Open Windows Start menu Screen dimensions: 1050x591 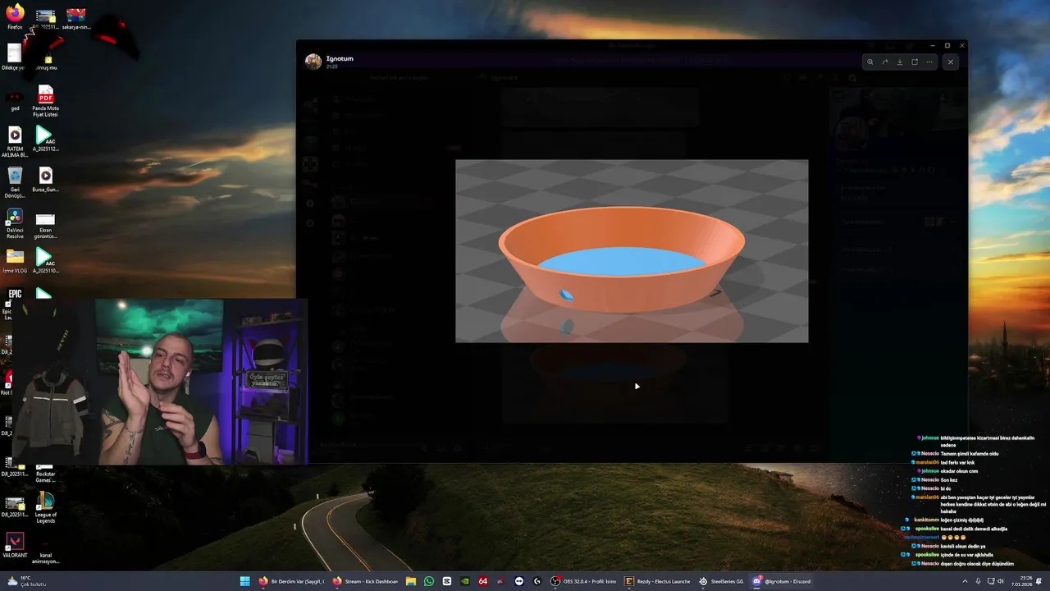pyautogui.click(x=244, y=581)
